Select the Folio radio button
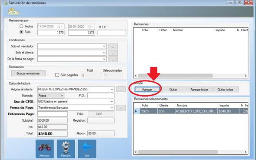The image size is (256, 160). coord(21,32)
